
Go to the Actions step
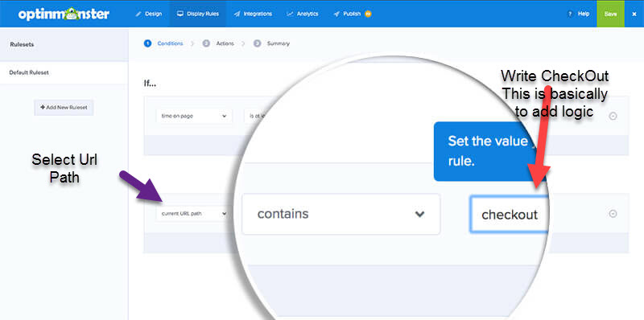coord(218,43)
